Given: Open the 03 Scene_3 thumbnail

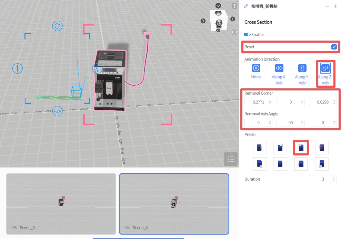Looking at the screenshot, I should tap(61, 204).
